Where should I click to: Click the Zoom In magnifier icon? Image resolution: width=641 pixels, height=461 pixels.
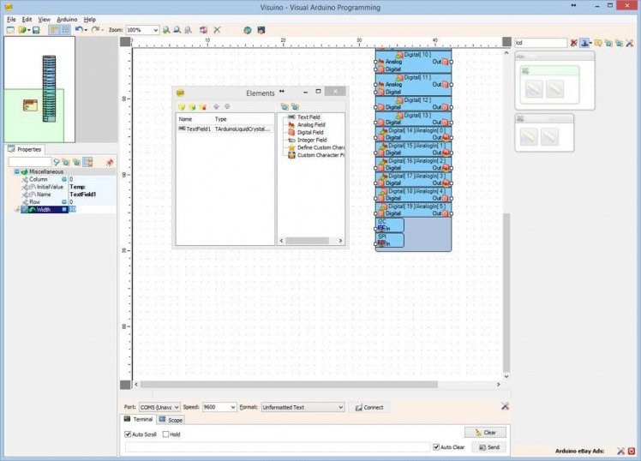pyautogui.click(x=166, y=30)
